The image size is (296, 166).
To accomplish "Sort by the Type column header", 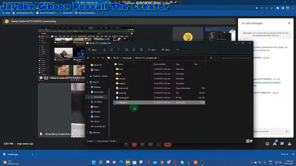I will coord(178,64).
